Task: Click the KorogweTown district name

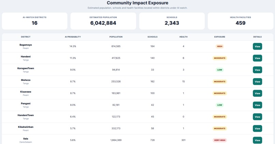Action: pyautogui.click(x=26, y=68)
